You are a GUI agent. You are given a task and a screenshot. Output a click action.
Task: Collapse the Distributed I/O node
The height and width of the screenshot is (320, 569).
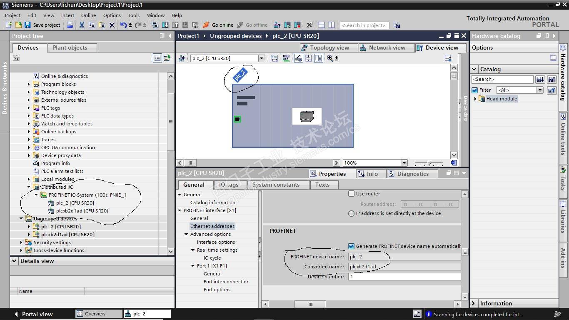click(29, 187)
